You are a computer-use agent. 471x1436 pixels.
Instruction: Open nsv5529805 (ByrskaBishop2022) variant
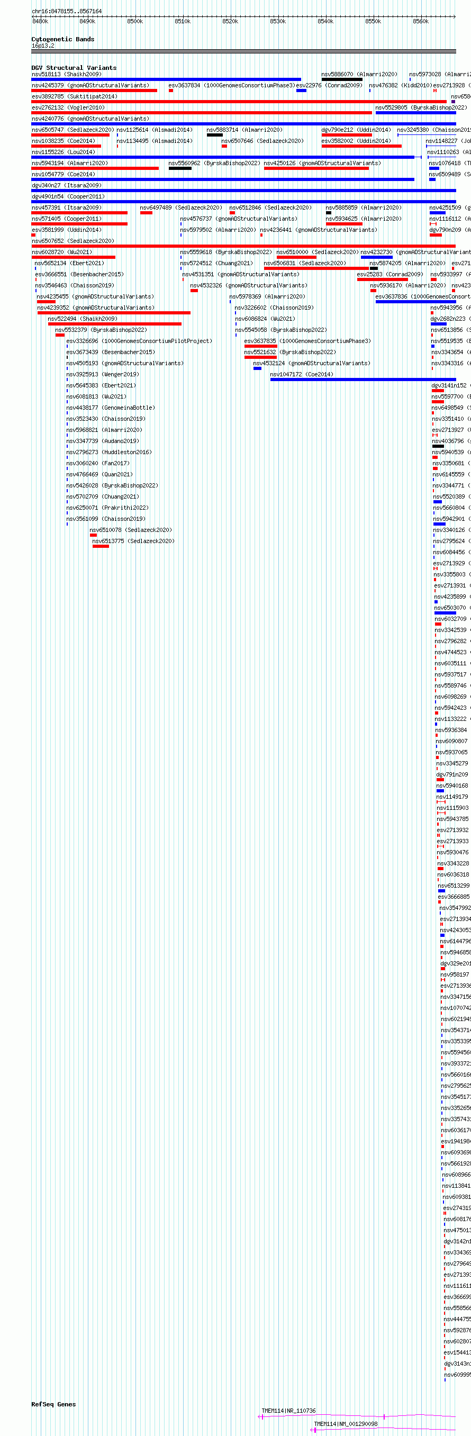pos(421,107)
